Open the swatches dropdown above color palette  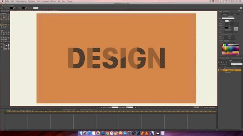point(230,43)
